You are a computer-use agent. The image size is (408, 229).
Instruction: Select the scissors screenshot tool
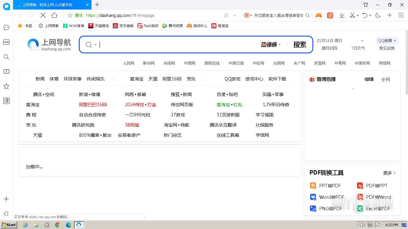point(352,15)
